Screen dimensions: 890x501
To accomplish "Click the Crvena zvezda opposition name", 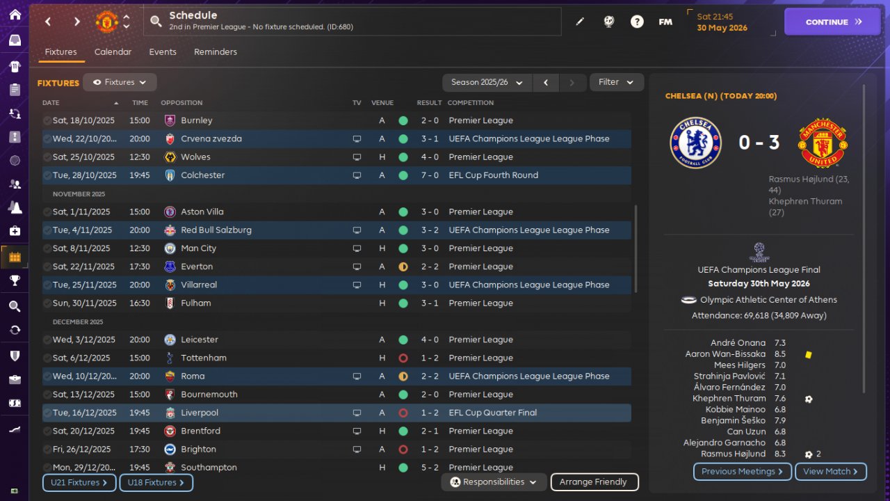I will pos(211,139).
